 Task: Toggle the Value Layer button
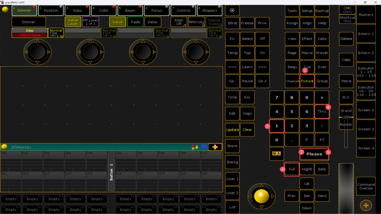(x=73, y=22)
